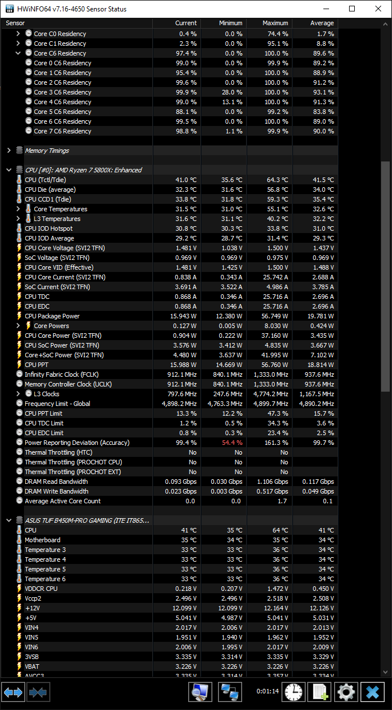Click icon beside Average Active Core Count
This screenshot has width=392, height=710.
coord(19,501)
